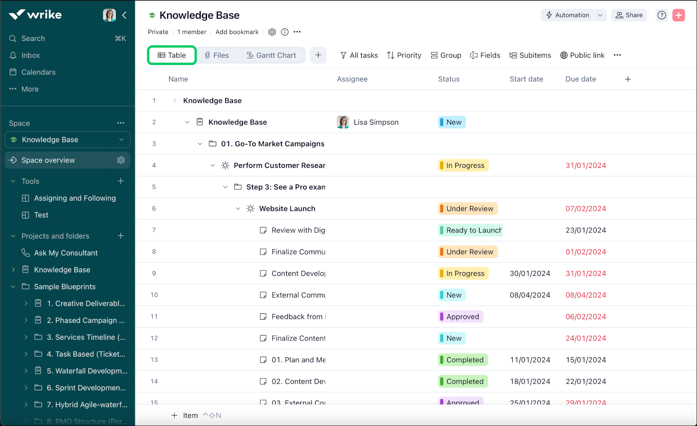Image resolution: width=697 pixels, height=426 pixels.
Task: Open the Public link option
Action: (583, 55)
